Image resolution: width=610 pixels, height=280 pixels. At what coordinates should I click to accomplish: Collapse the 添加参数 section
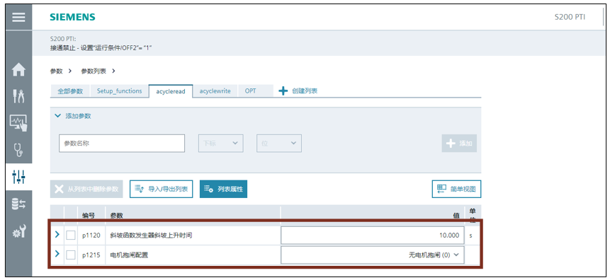pyautogui.click(x=58, y=116)
